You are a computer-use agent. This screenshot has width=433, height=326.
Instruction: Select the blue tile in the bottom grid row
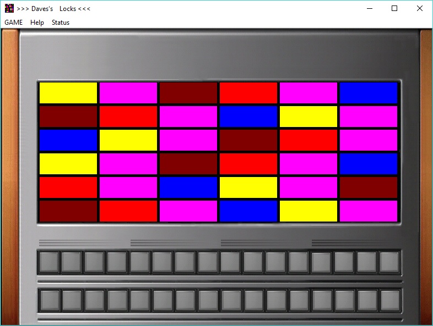pos(248,211)
